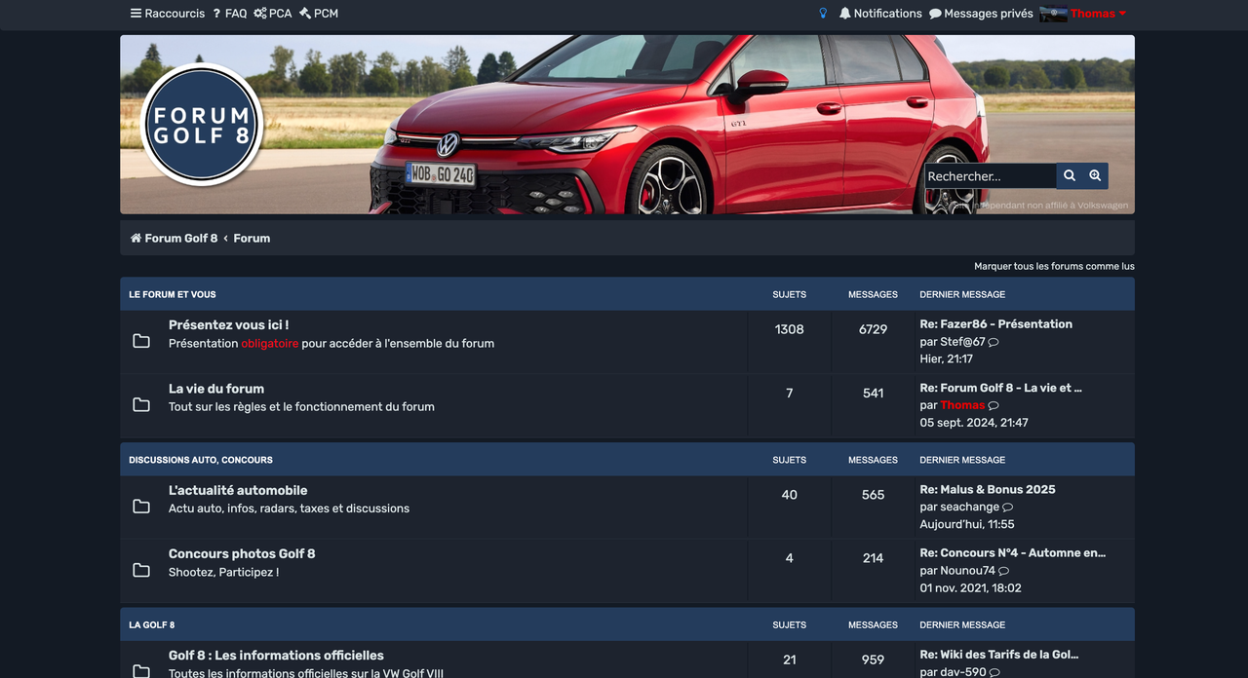Screen dimensions: 1248x678
Task: Click latest-post icon next to seachange
Action: [x=1008, y=508]
